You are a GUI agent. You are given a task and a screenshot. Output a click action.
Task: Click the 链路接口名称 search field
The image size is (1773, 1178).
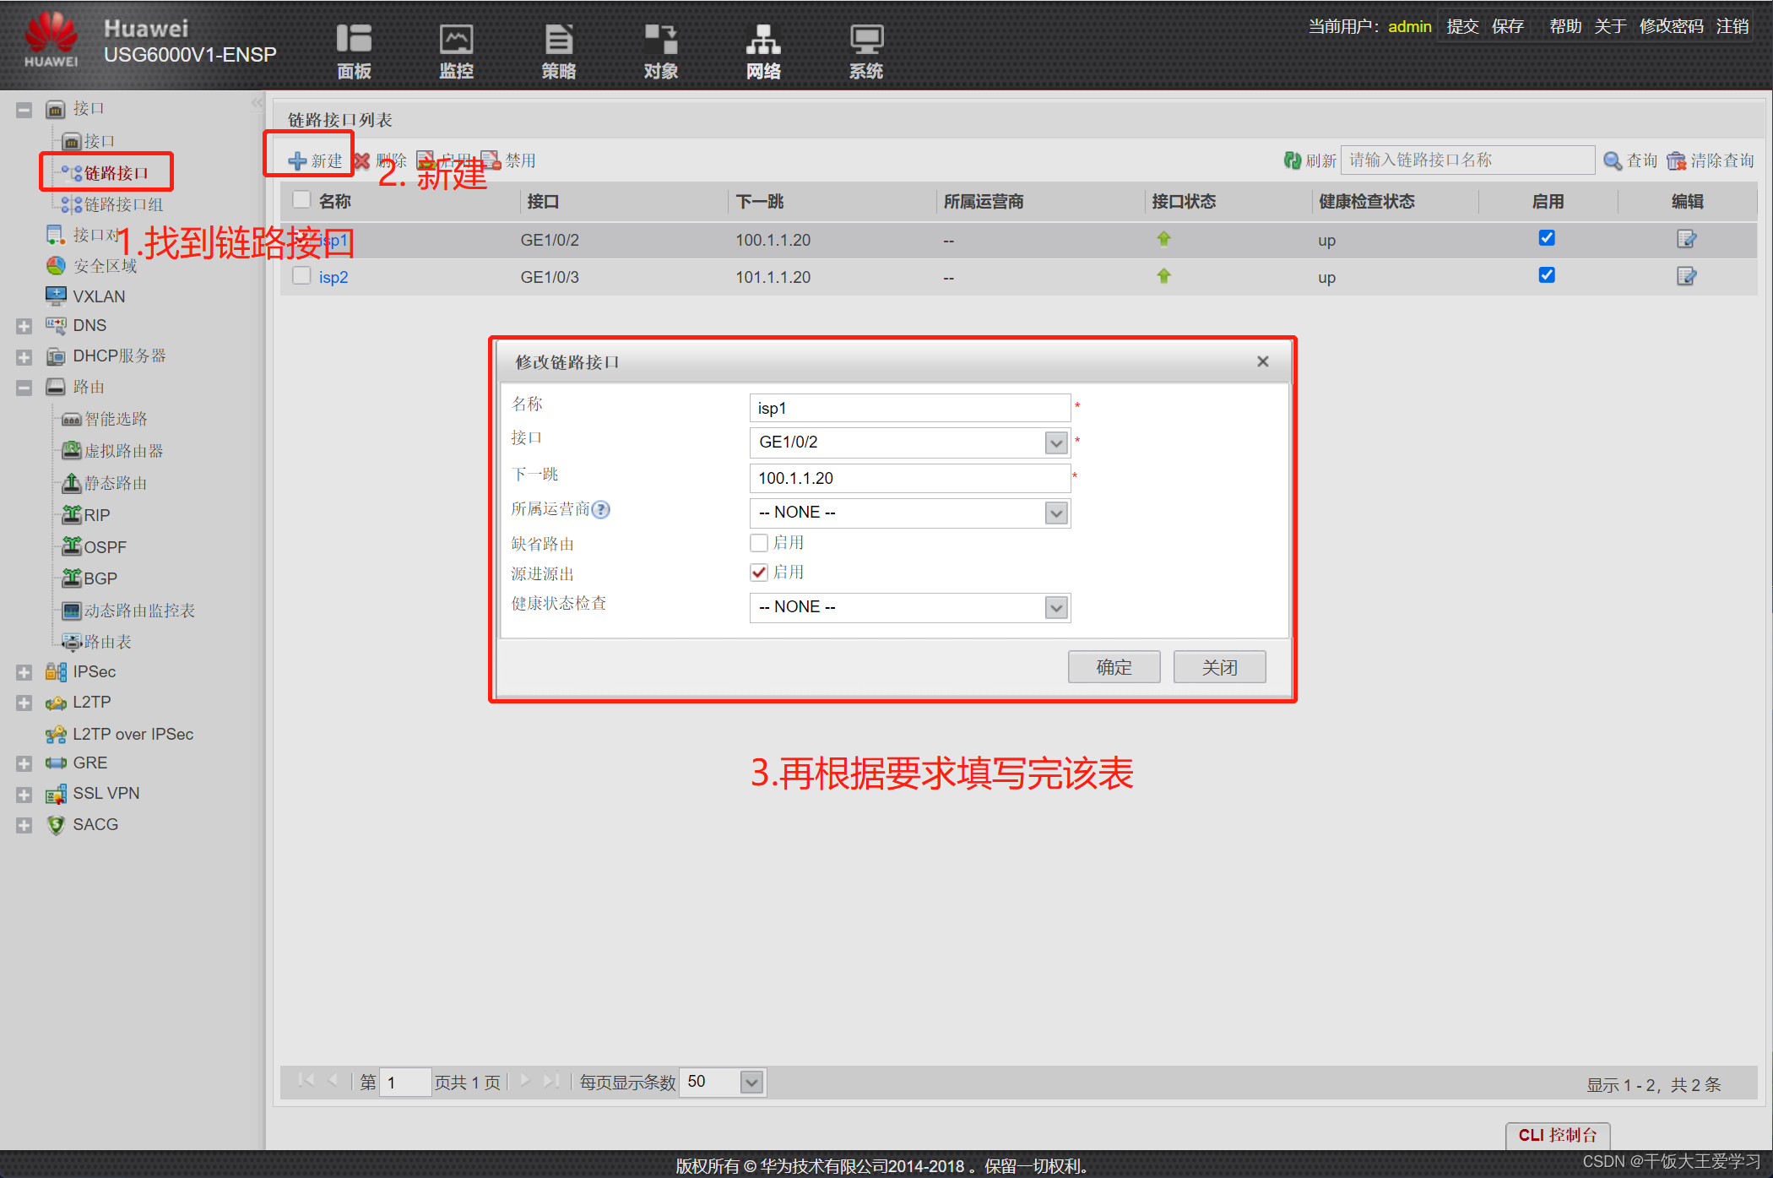tap(1467, 160)
